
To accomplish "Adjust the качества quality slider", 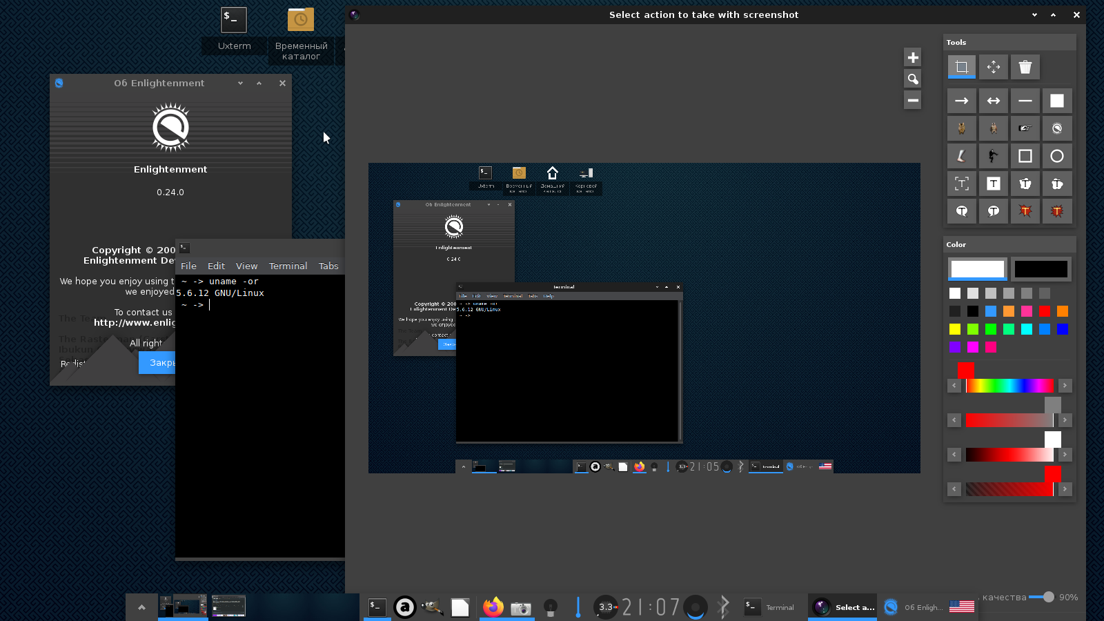I will [1041, 597].
